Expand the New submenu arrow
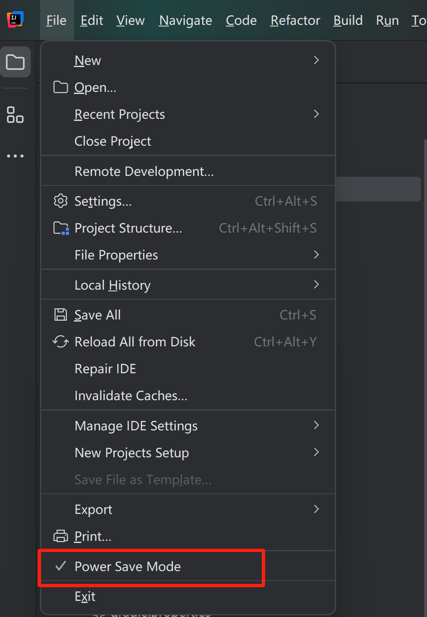Image resolution: width=427 pixels, height=617 pixels. click(316, 60)
